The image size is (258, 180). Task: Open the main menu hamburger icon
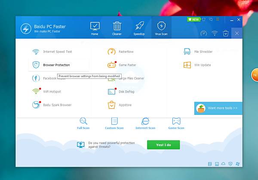point(218,19)
